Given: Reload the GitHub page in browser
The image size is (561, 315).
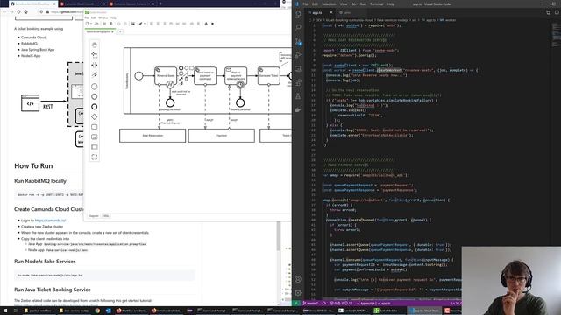Looking at the screenshot, I should click(18, 11).
